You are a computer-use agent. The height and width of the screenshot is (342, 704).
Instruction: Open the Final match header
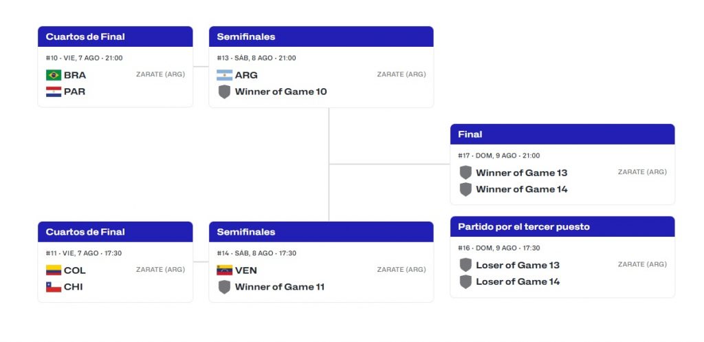pos(562,134)
